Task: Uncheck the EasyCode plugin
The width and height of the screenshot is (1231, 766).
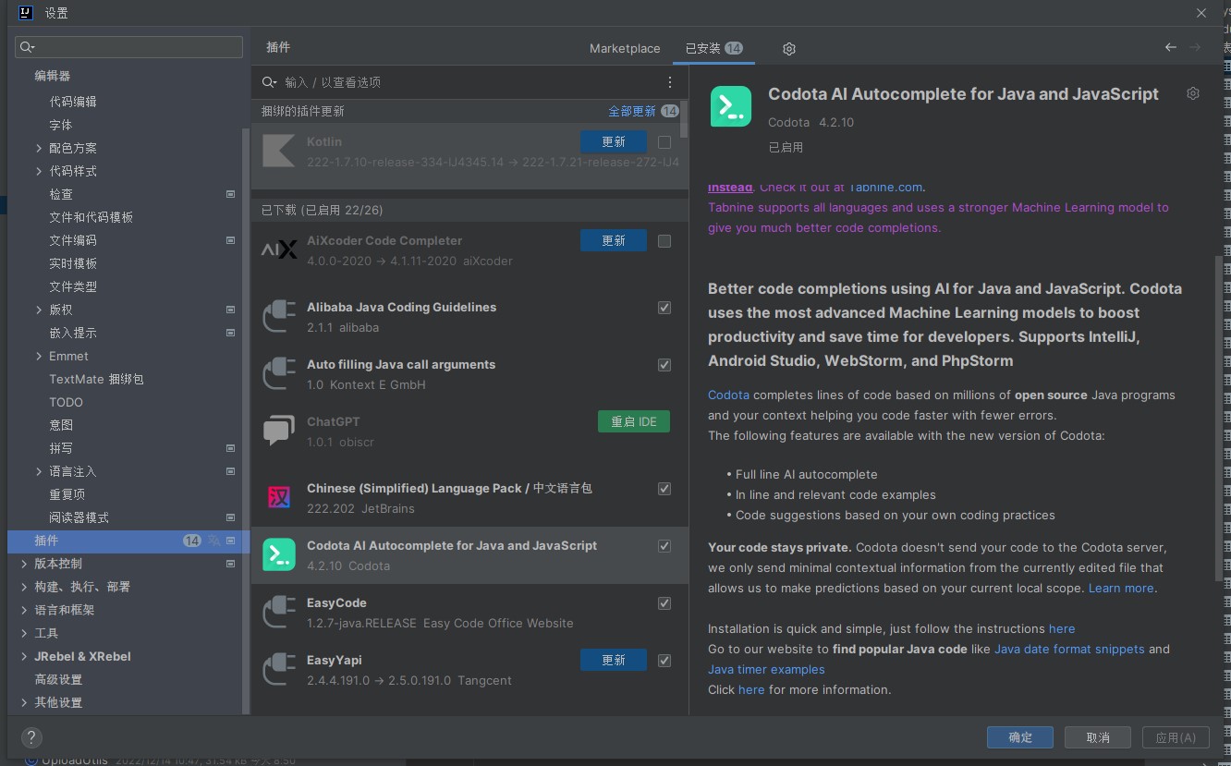Action: click(x=664, y=603)
